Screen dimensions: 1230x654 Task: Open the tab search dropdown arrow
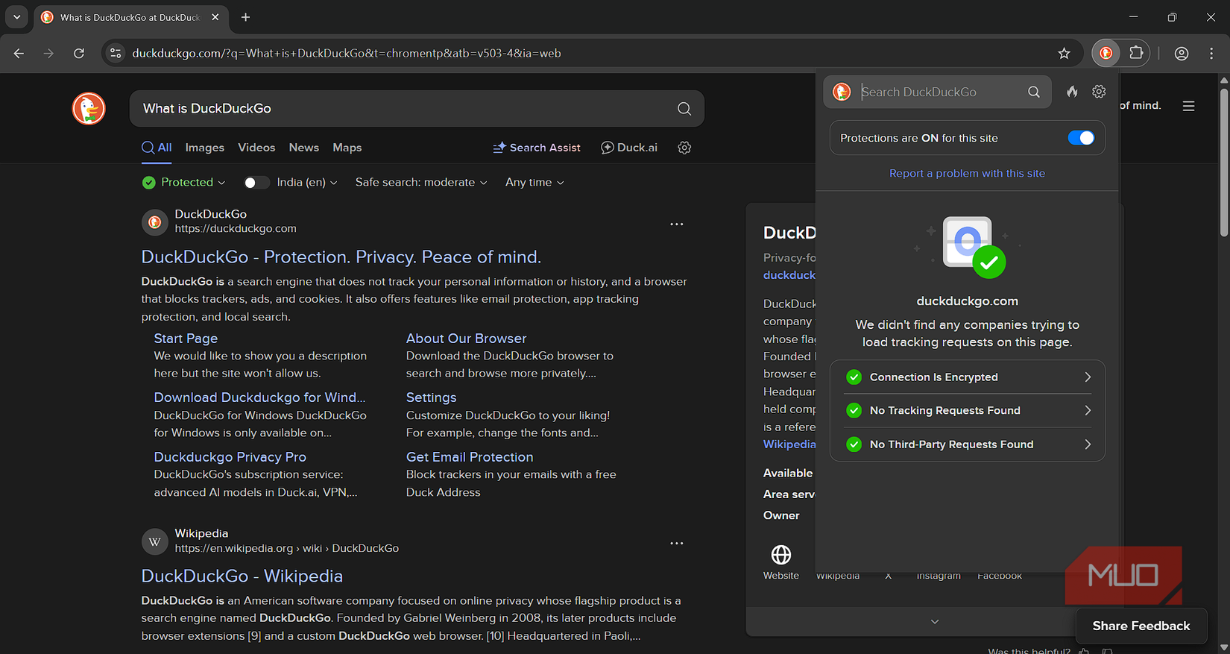(16, 16)
